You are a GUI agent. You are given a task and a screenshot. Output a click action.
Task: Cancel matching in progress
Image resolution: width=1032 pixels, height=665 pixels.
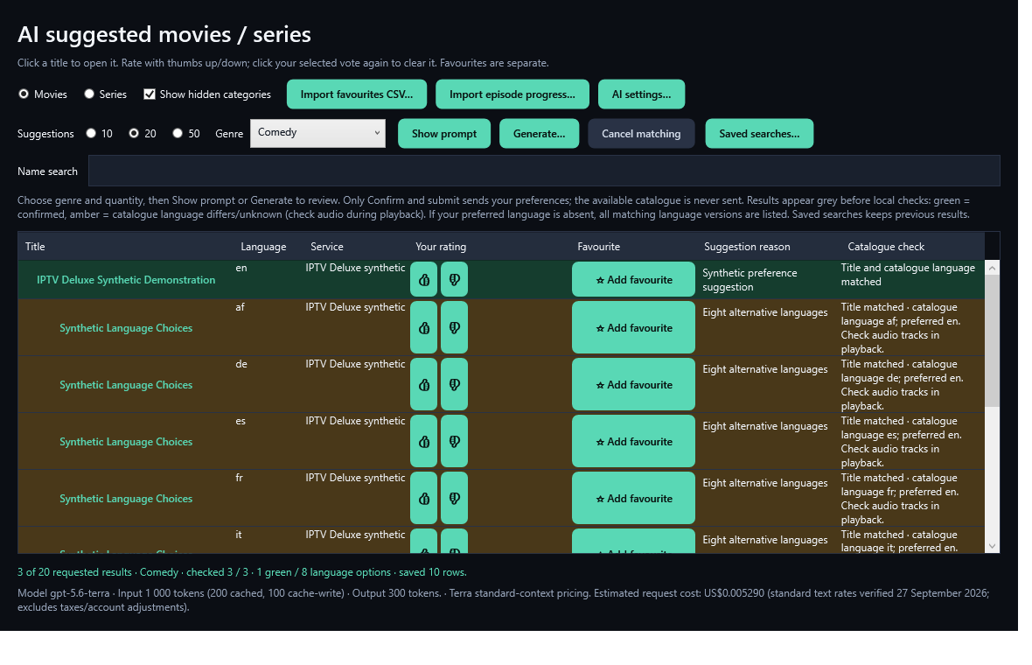[x=641, y=134]
